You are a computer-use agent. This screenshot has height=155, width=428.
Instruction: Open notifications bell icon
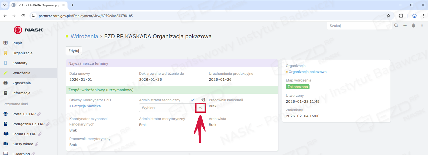pos(413,25)
